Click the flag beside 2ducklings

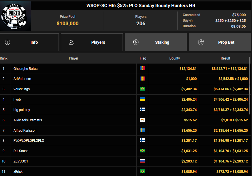(142, 89)
